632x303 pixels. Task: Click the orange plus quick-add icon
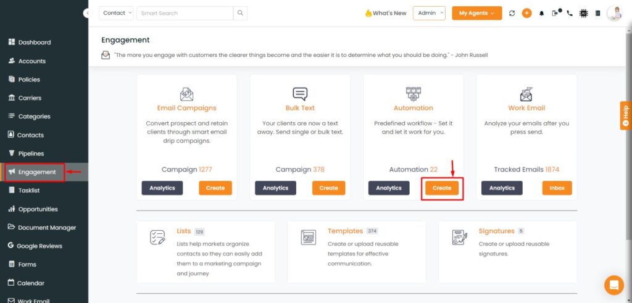pos(527,14)
